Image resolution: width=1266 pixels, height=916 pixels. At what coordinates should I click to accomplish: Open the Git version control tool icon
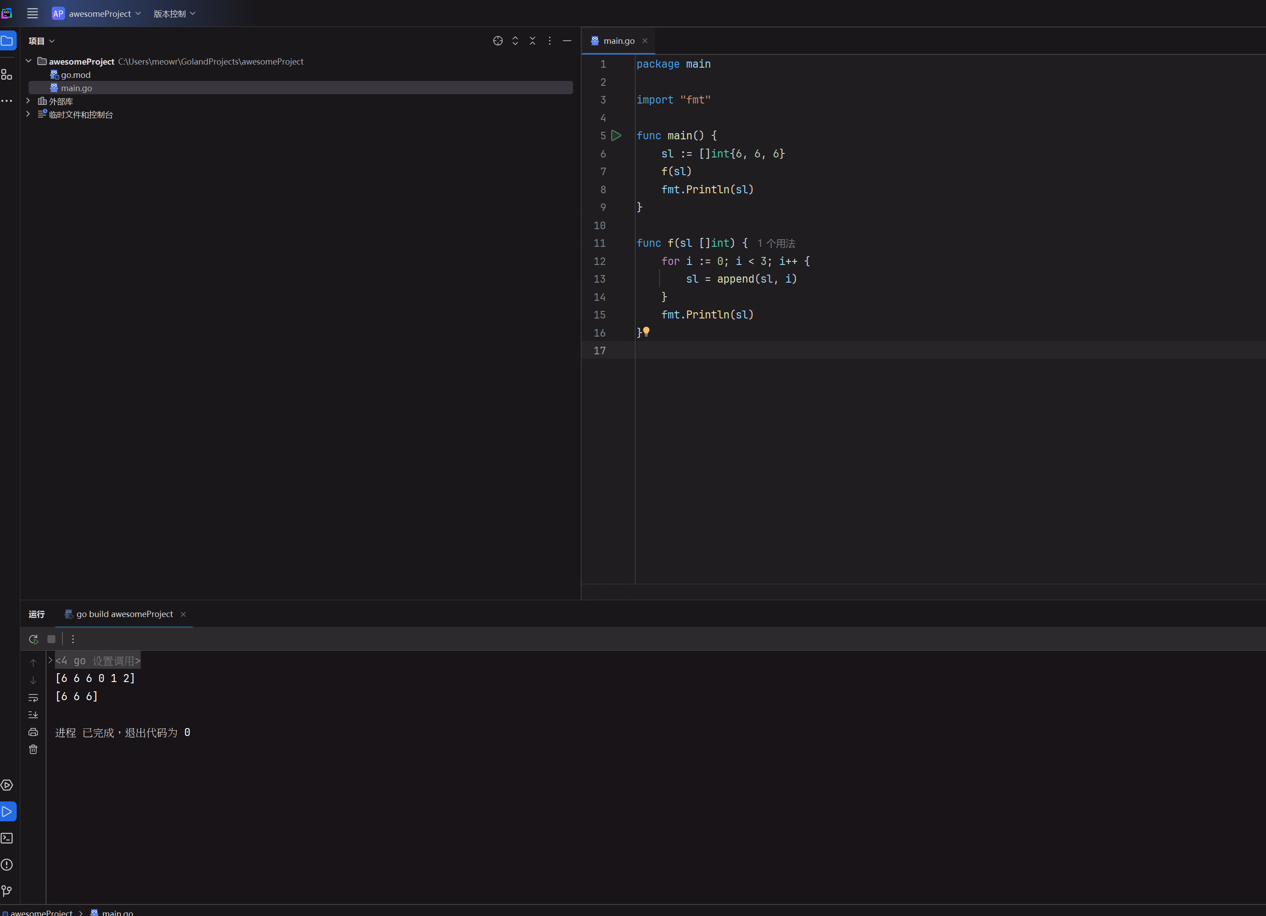click(7, 891)
